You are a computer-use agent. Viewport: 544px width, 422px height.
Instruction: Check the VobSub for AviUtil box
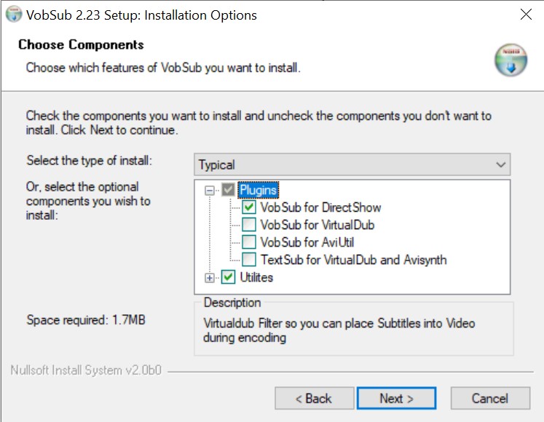pyautogui.click(x=249, y=242)
